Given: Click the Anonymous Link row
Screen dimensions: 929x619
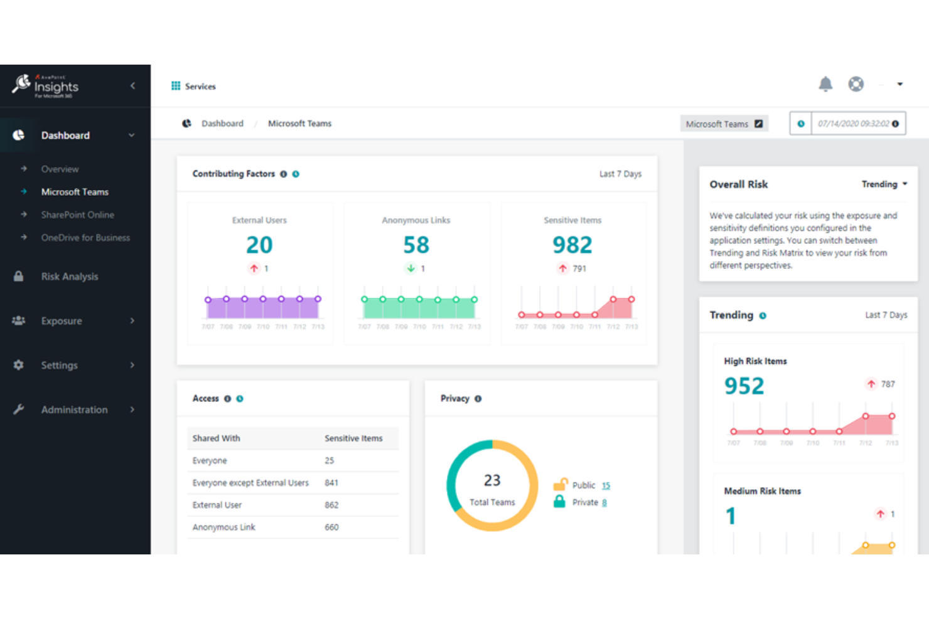Looking at the screenshot, I should (x=293, y=527).
